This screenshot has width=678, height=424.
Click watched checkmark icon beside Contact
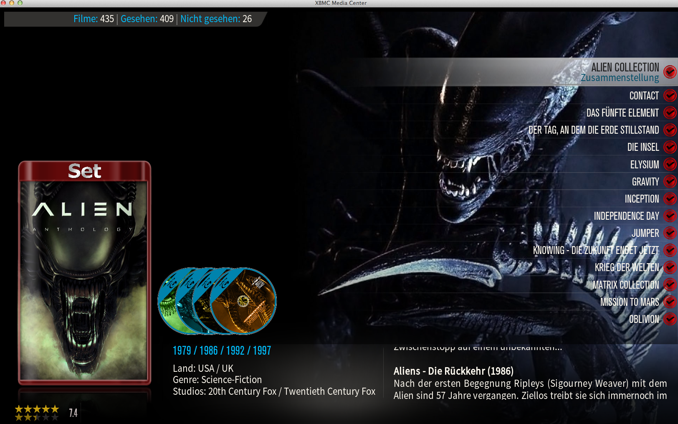point(670,96)
